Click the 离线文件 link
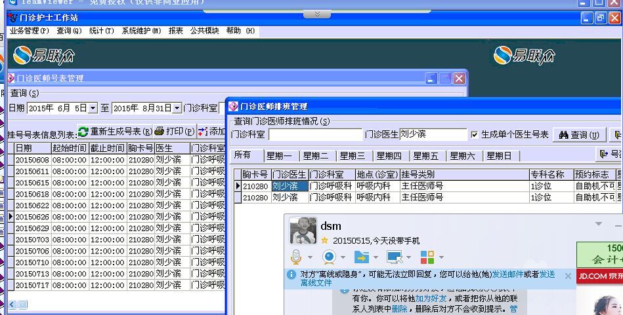Screen dimensions: 623x315 (316, 283)
